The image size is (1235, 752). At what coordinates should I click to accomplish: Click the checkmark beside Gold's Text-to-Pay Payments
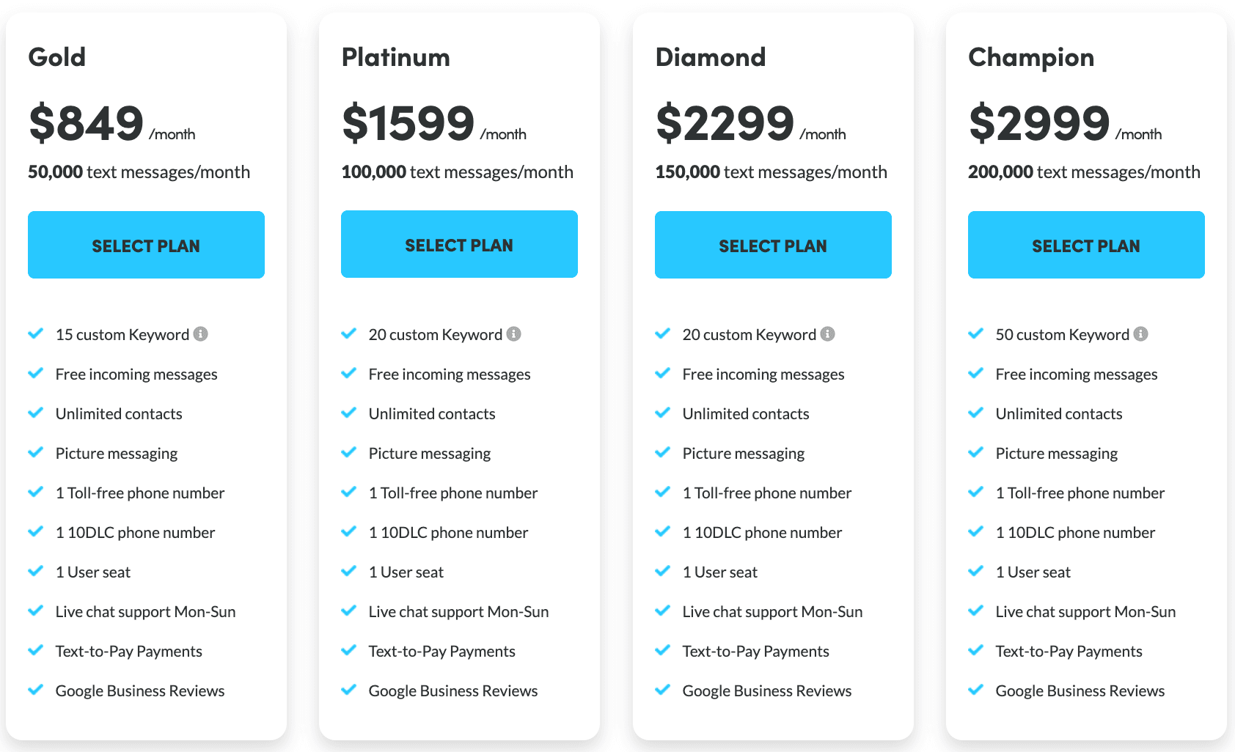35,650
